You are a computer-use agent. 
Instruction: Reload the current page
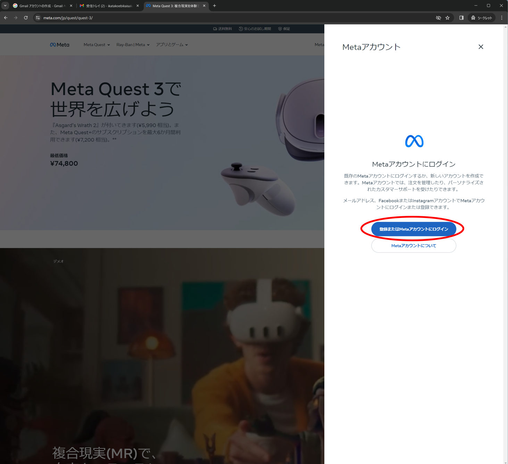pos(26,18)
